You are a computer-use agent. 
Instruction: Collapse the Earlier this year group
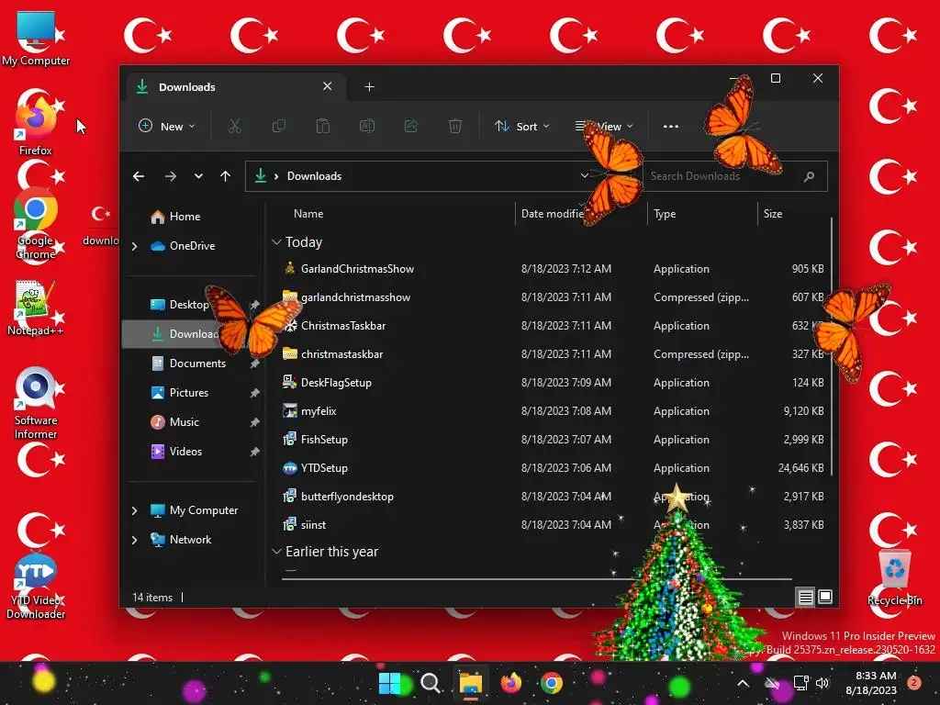point(276,552)
